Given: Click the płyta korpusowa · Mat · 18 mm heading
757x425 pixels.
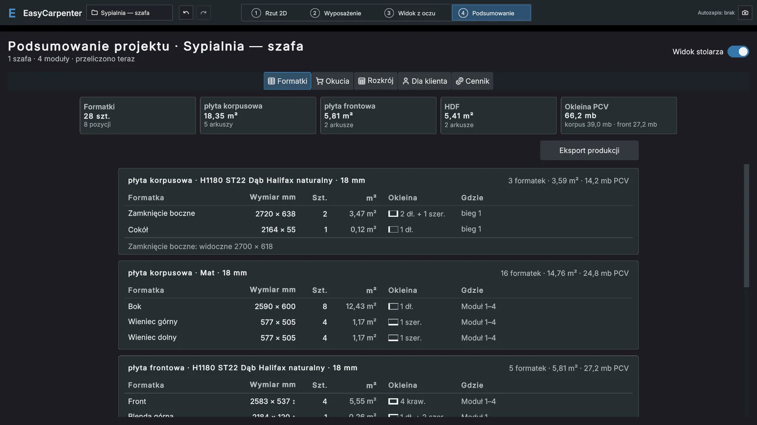Looking at the screenshot, I should coord(187,273).
